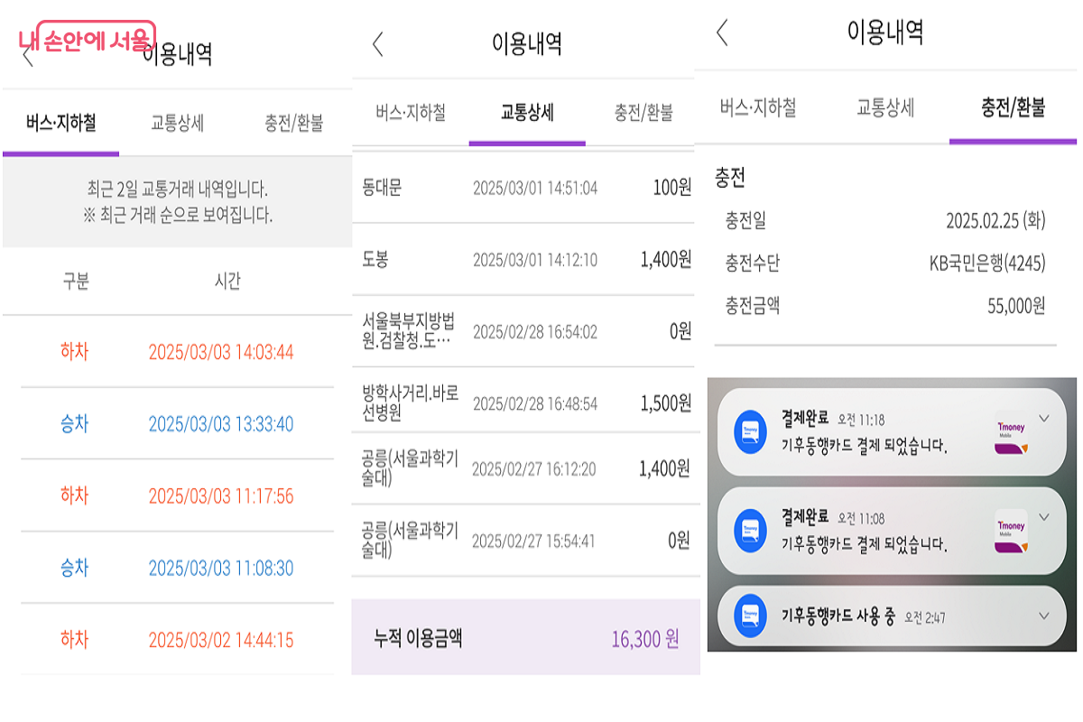The width and height of the screenshot is (1083, 722).
Task: Open the 도봉 1,400원 trip entry
Action: pos(525,260)
